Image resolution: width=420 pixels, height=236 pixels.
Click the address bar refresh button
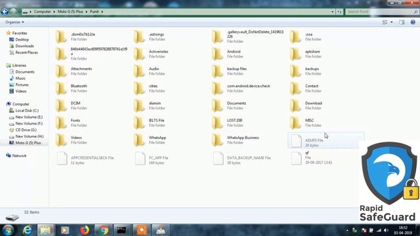pos(339,12)
